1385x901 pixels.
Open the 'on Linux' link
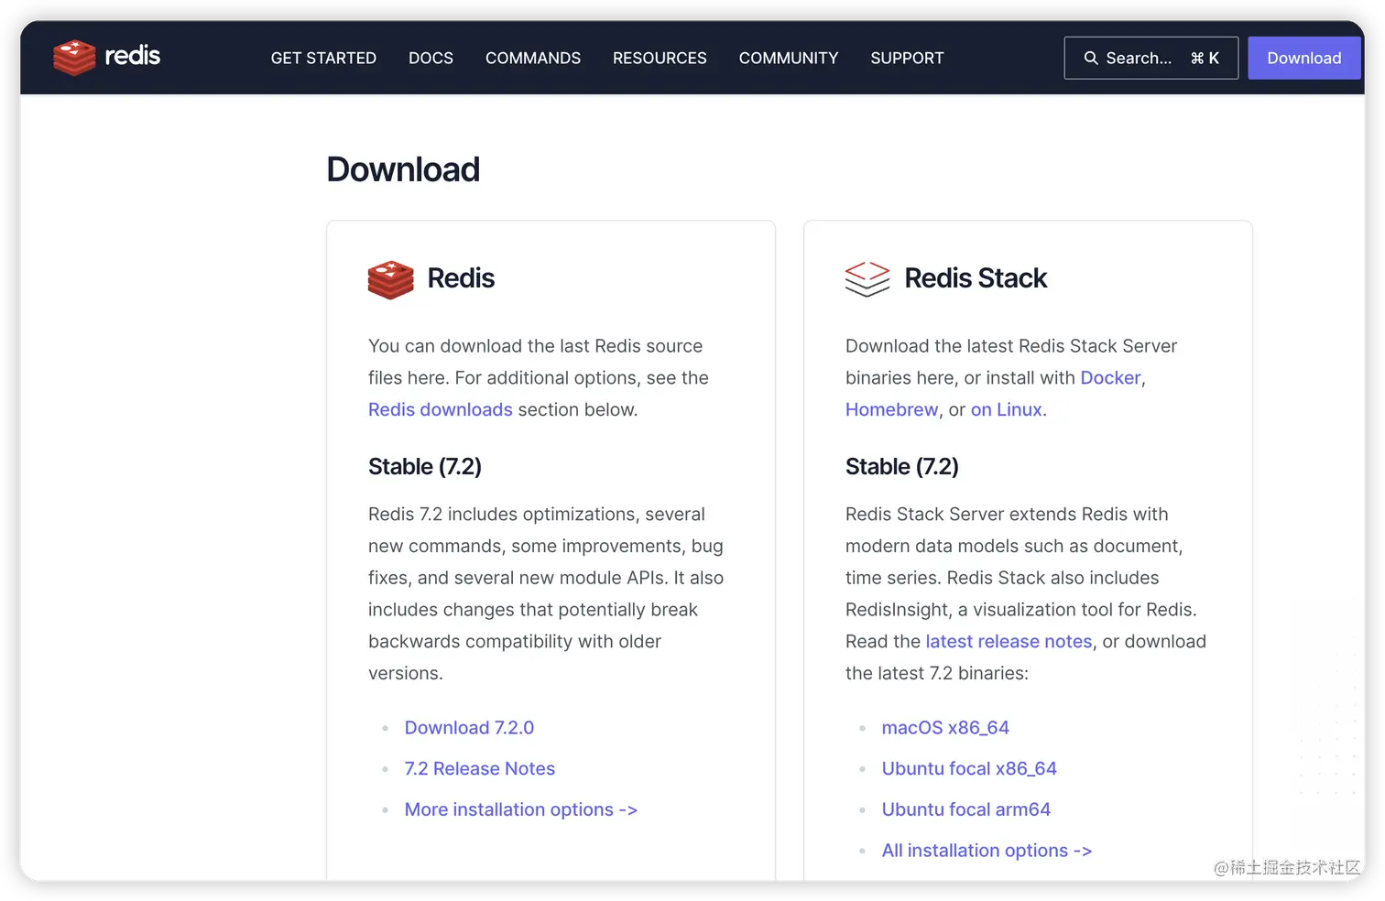point(1007,409)
